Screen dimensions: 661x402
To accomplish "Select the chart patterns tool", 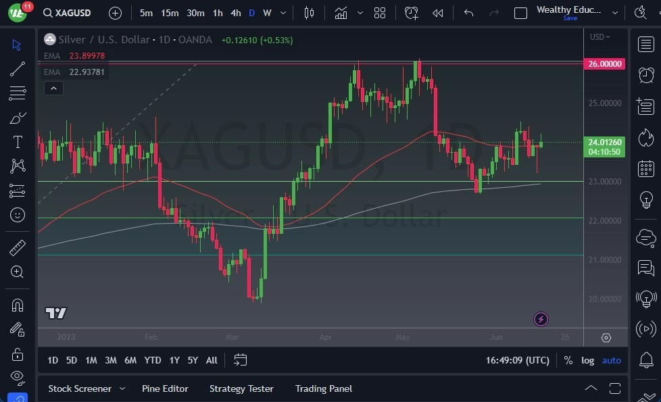I will coord(18,166).
